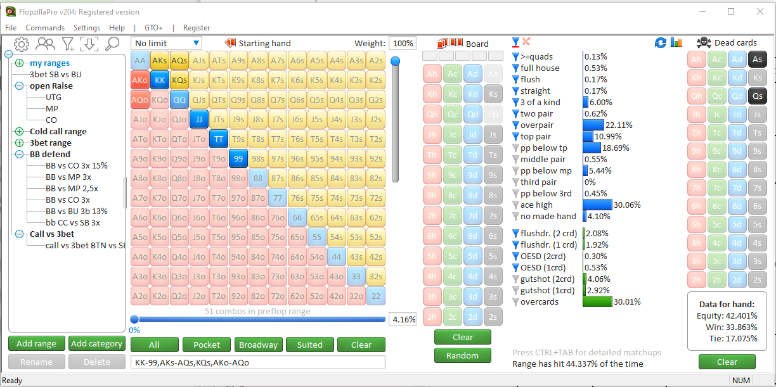Image resolution: width=776 pixels, height=387 pixels.
Task: Collapse the Call vs 3bet category
Action: point(19,234)
